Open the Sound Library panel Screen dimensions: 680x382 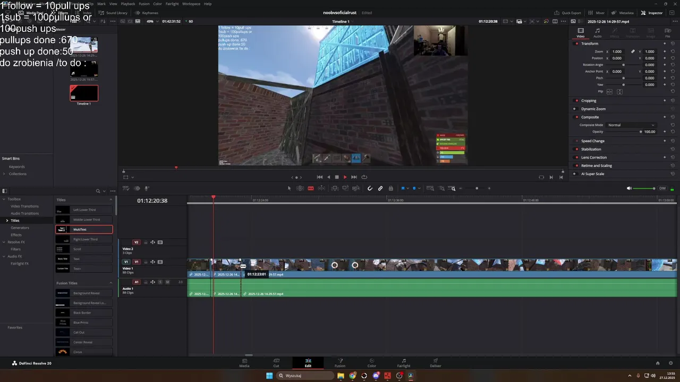[113, 13]
